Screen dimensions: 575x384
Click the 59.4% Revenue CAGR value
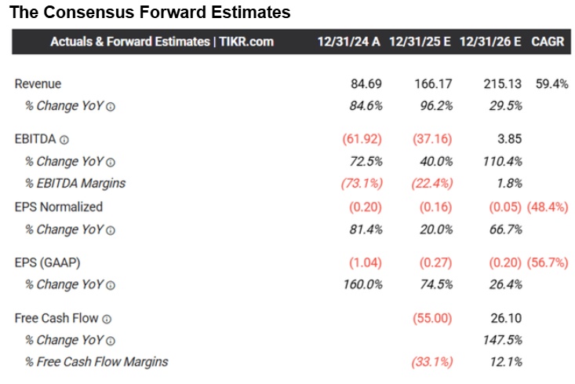pyautogui.click(x=551, y=84)
